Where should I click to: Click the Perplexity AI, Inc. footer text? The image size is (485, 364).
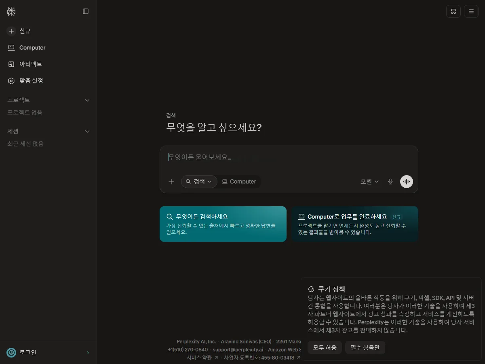click(x=196, y=342)
